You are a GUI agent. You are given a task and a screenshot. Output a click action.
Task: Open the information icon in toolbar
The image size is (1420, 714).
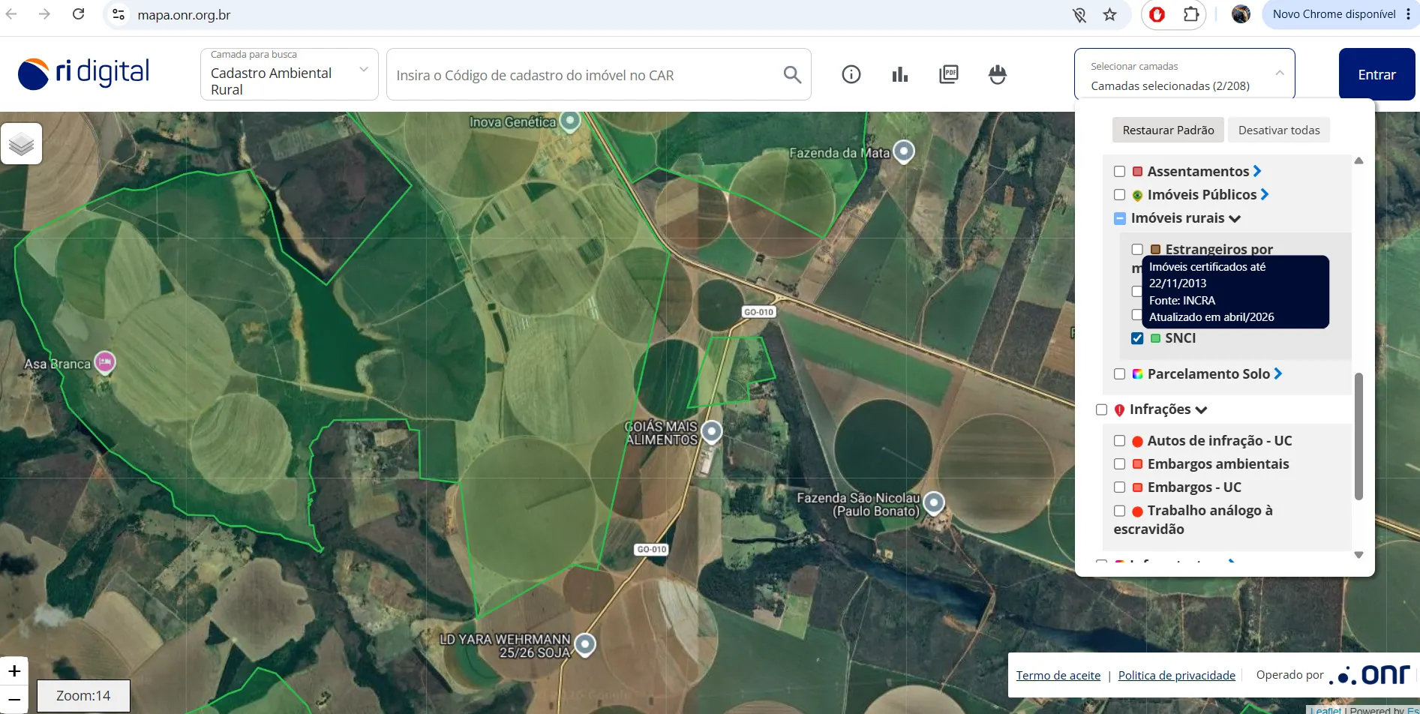(x=851, y=74)
